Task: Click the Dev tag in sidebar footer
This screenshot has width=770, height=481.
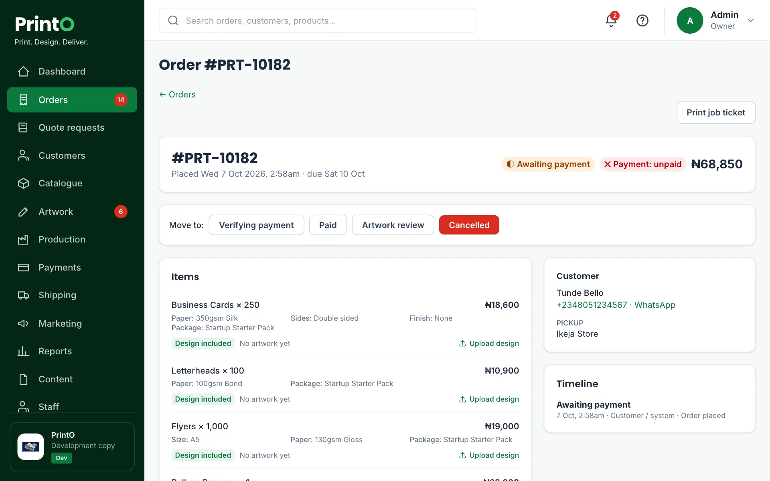Action: (x=61, y=458)
